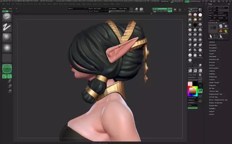Image resolution: width=232 pixels, height=144 pixels.
Task: Click the Save As button in Tool palette
Action: (223, 8)
